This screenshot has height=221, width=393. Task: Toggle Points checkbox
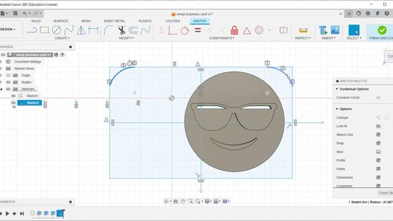(x=378, y=169)
